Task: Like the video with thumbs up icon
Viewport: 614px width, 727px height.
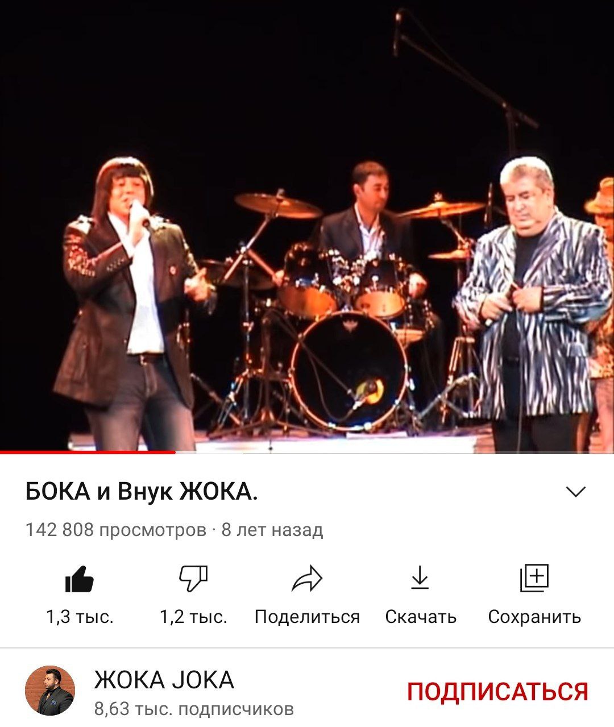Action: click(x=79, y=579)
